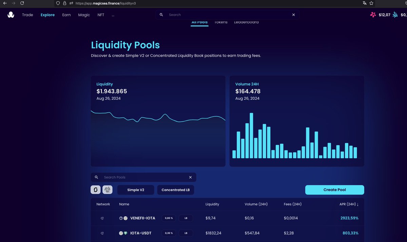Click the MagicSea octopus logo
This screenshot has width=407, height=242.
point(11,15)
